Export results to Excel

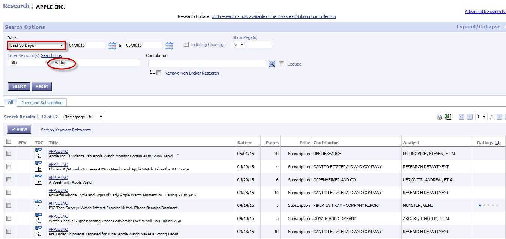[x=448, y=117]
